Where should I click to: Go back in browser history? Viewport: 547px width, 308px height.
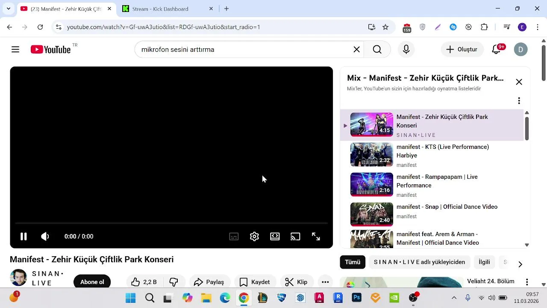(9, 27)
